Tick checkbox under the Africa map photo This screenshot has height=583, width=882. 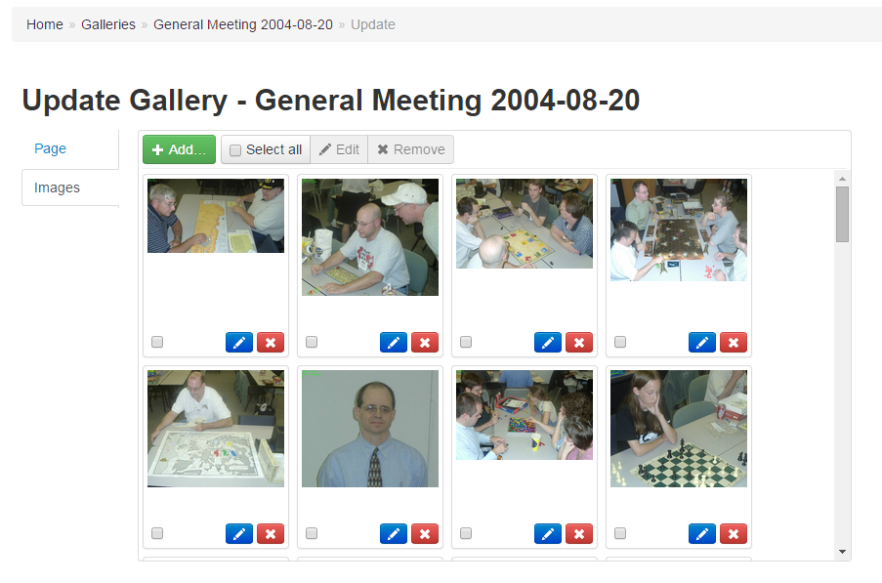(x=157, y=342)
